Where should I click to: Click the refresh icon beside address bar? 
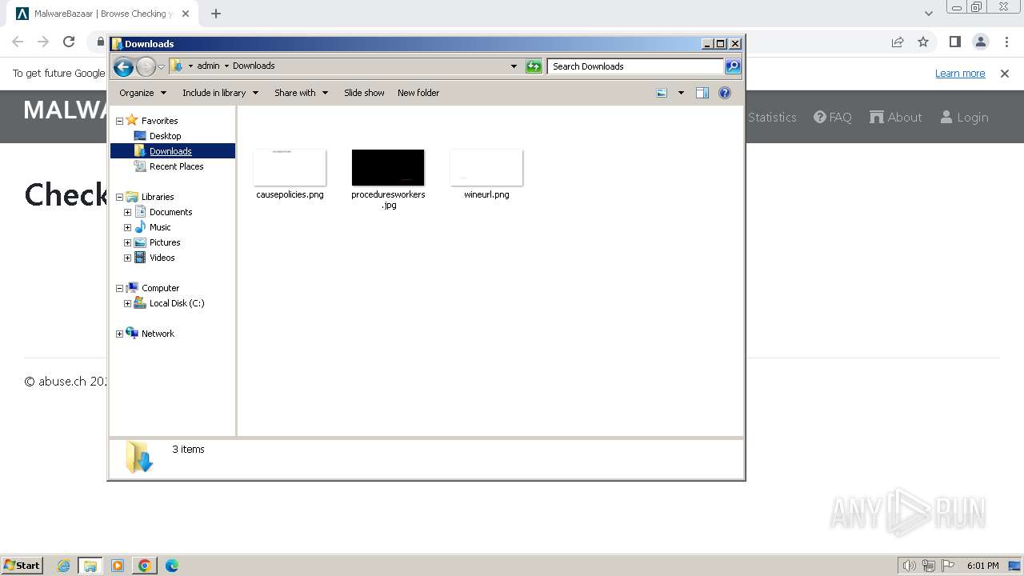coord(534,66)
